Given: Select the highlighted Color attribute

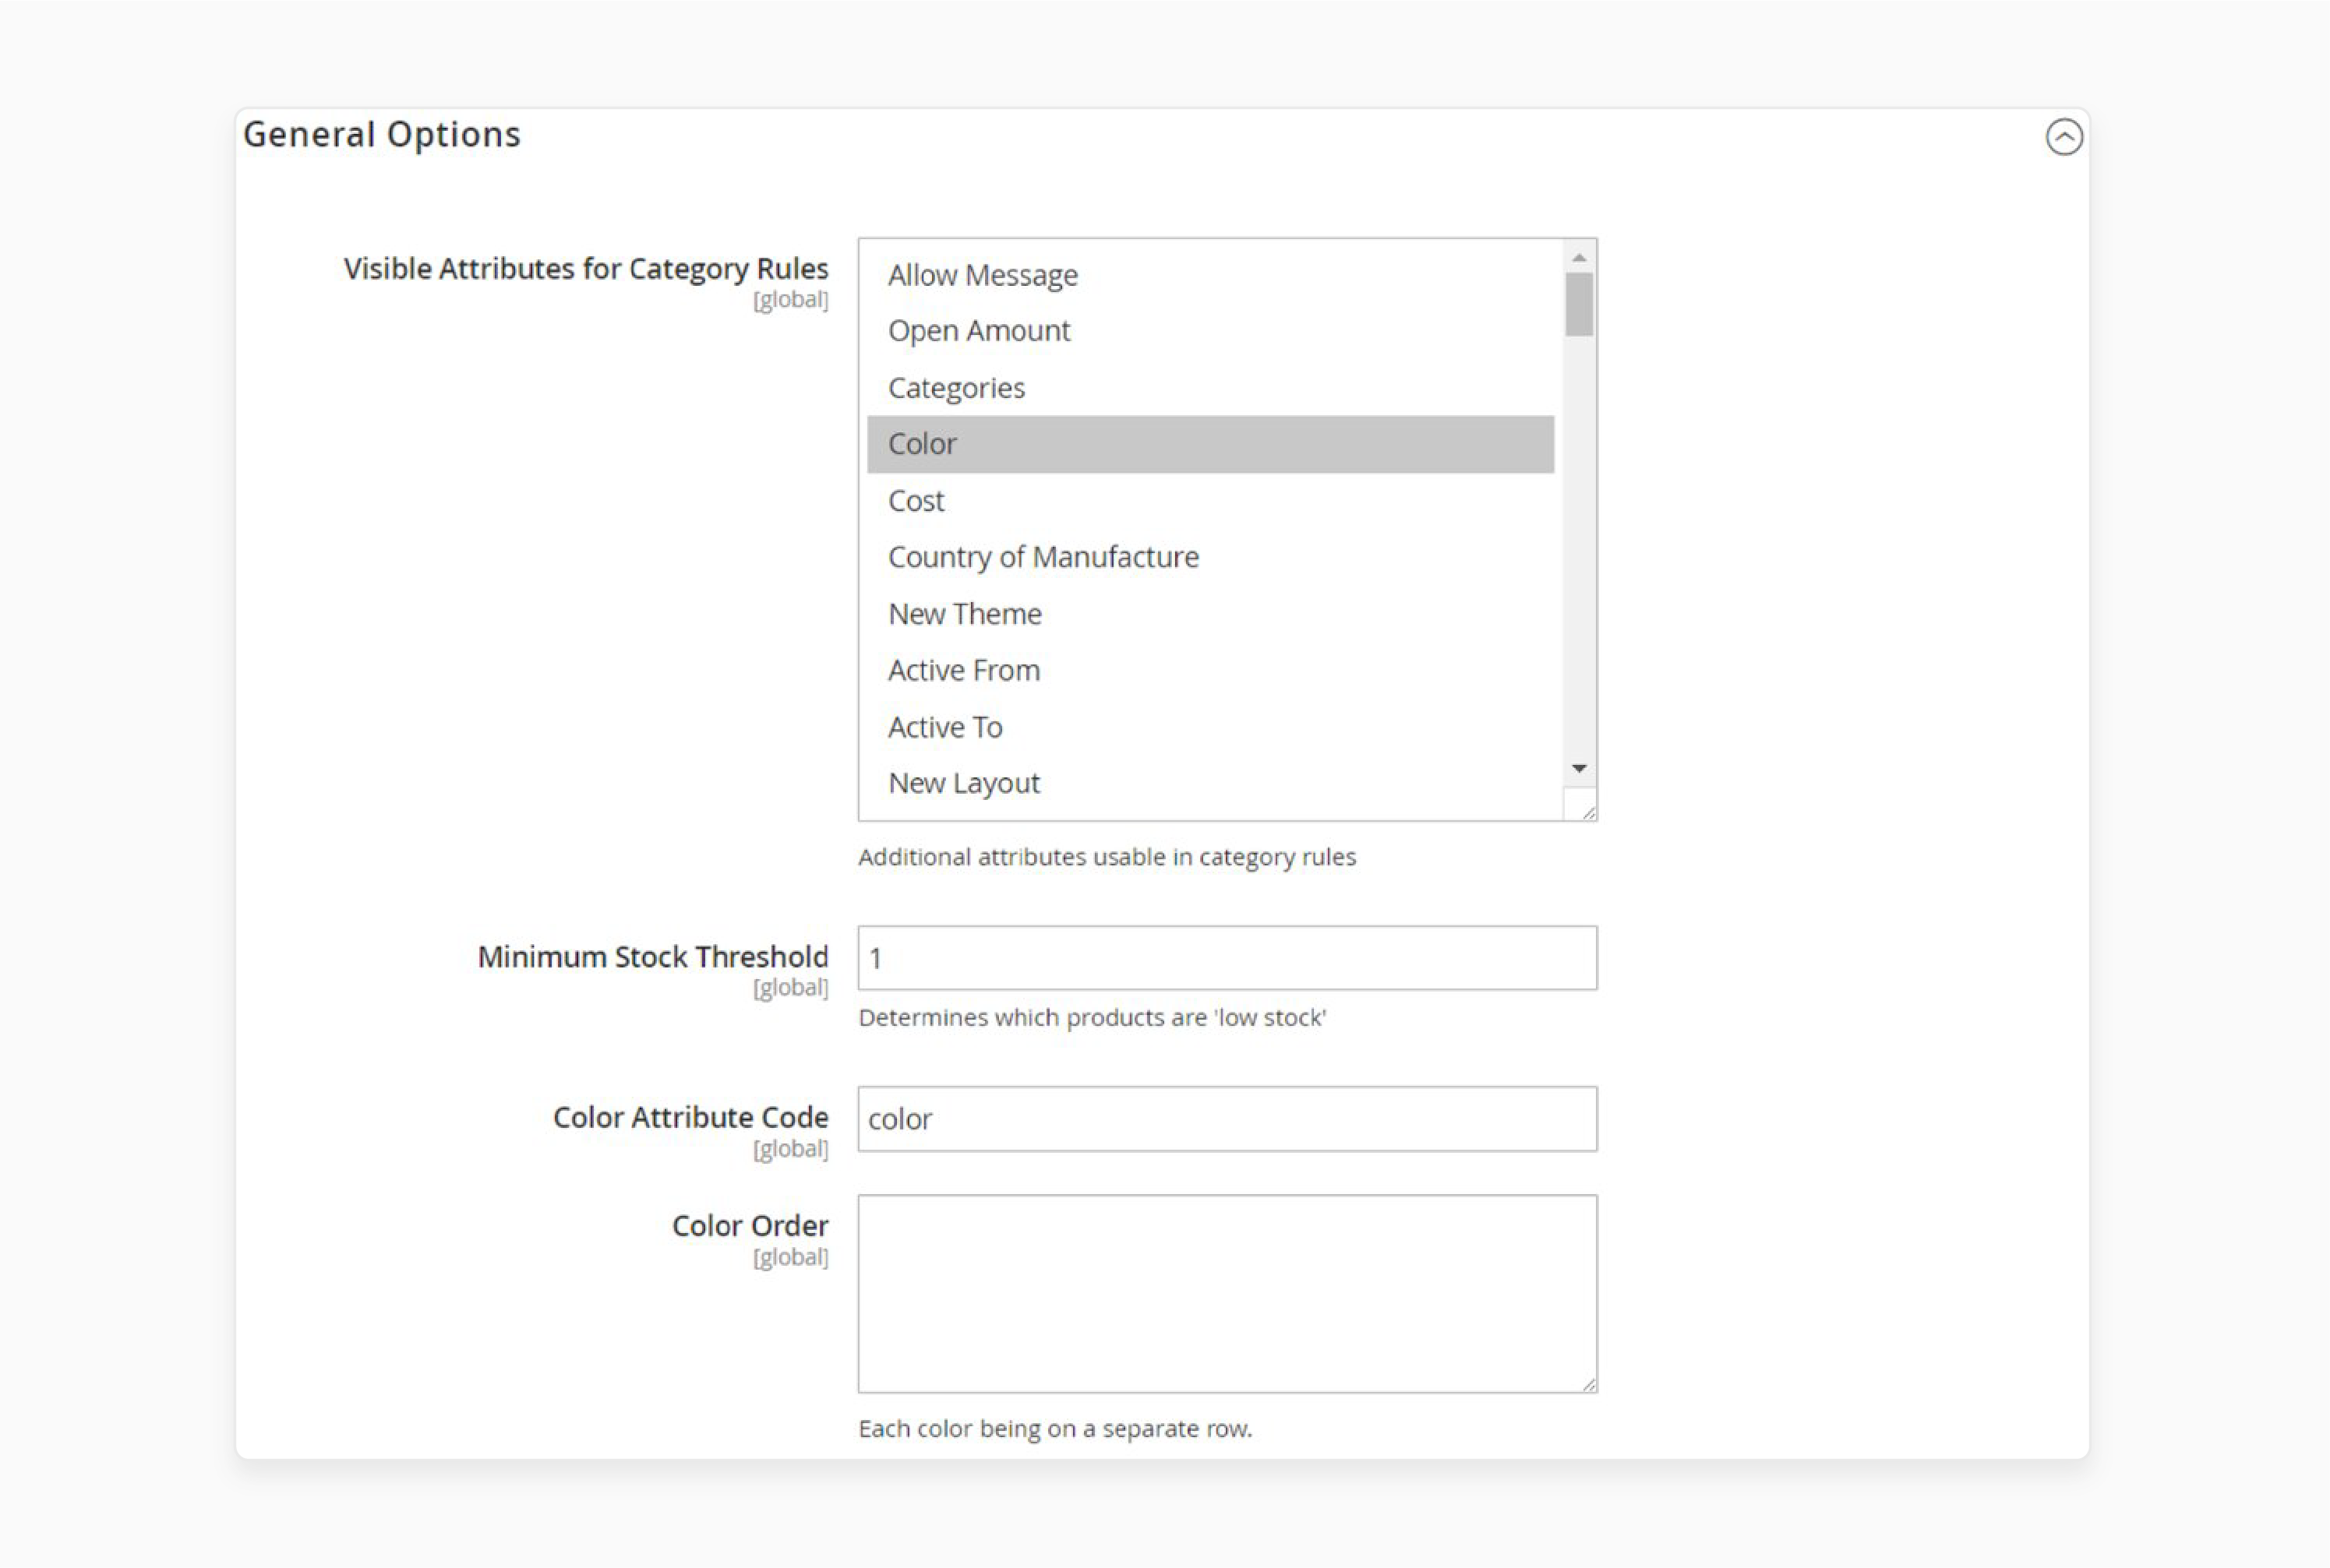Looking at the screenshot, I should tap(1209, 444).
